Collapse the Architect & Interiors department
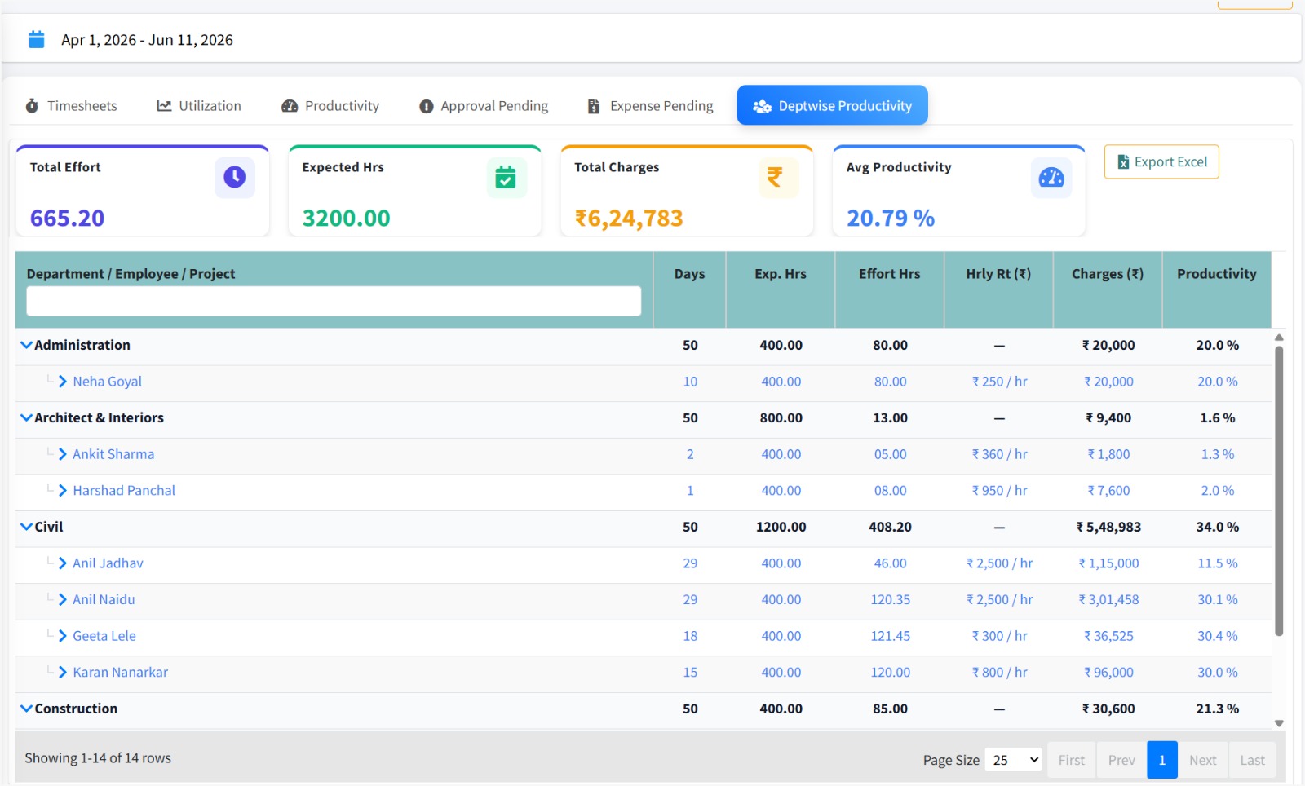 pyautogui.click(x=26, y=417)
